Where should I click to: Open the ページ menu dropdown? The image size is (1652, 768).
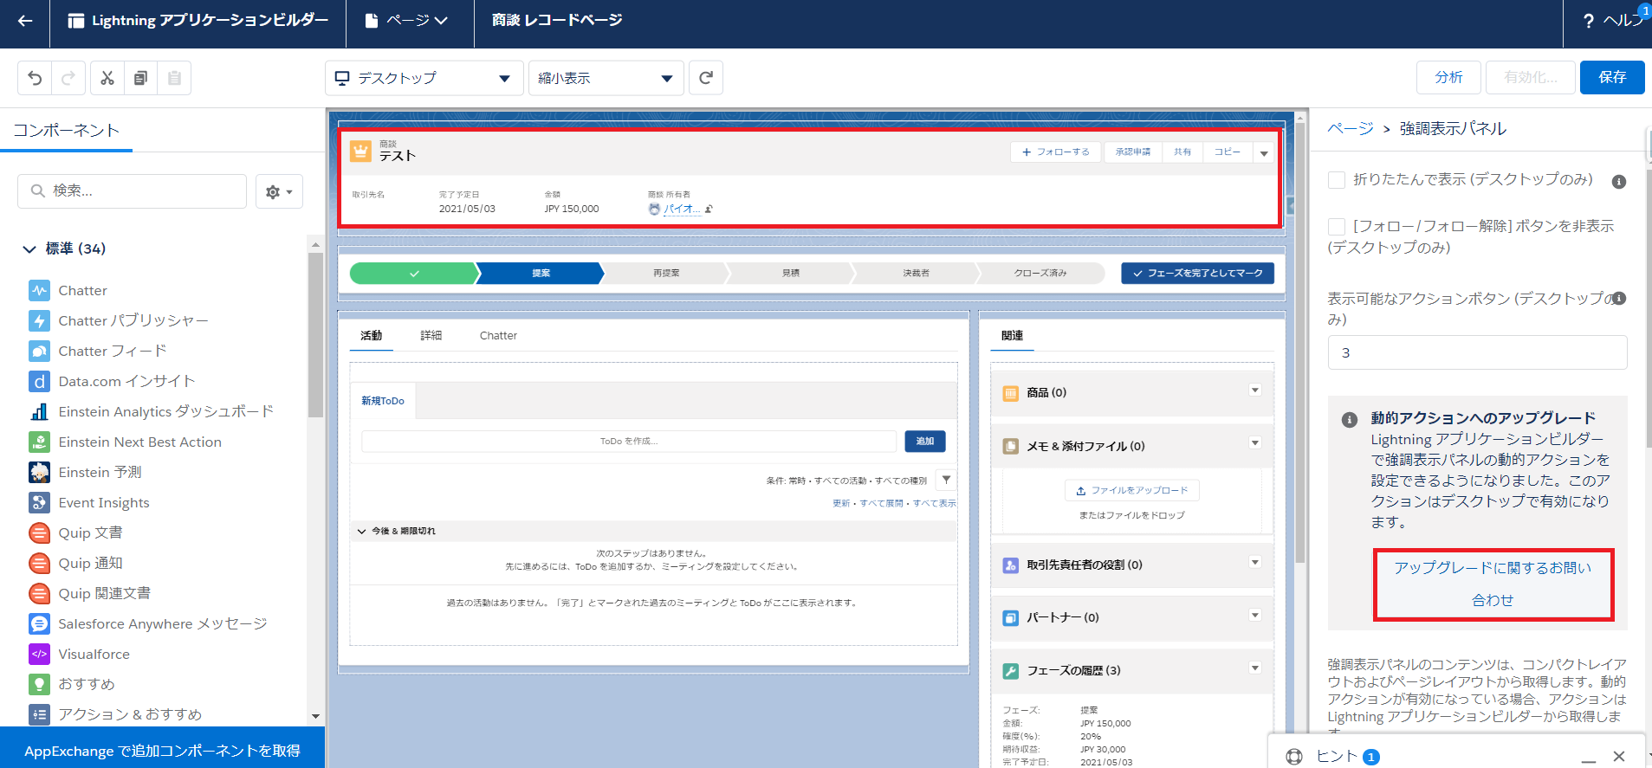click(407, 21)
